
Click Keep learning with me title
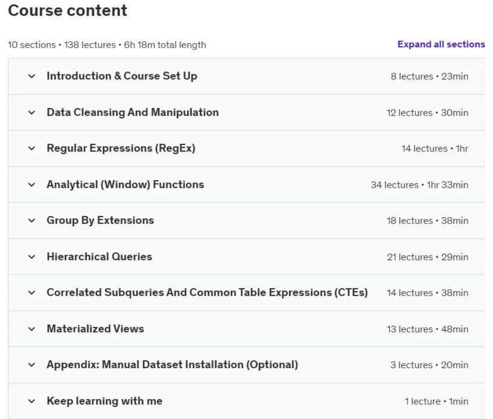[104, 401]
